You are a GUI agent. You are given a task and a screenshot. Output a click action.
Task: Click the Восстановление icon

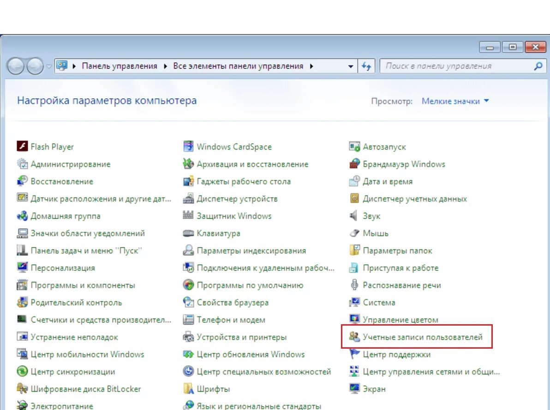[x=22, y=181]
